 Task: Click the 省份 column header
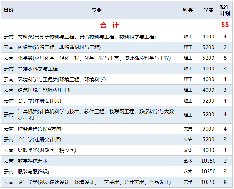(x=9, y=10)
